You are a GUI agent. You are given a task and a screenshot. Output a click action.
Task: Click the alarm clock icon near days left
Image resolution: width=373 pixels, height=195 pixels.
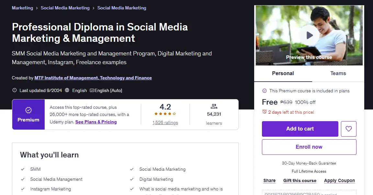coord(264,112)
